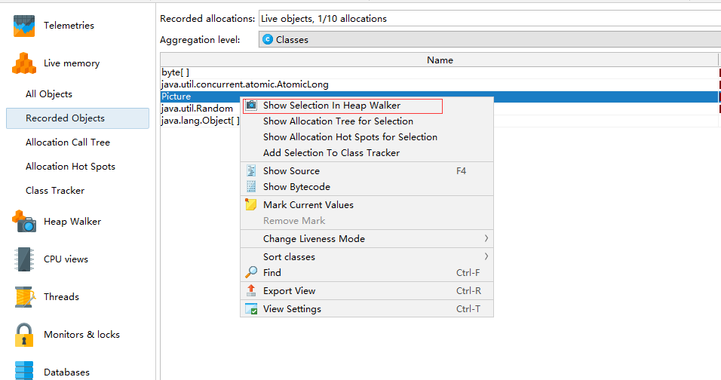Viewport: 721px width, 380px height.
Task: Go to All Objects view
Action: [49, 94]
